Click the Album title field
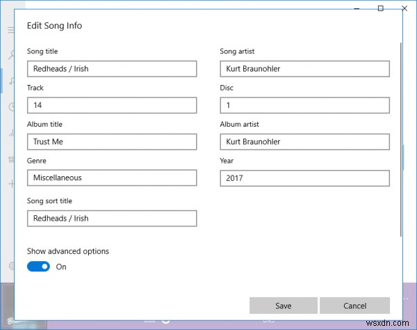Image resolution: width=417 pixels, height=330 pixels. [112, 142]
